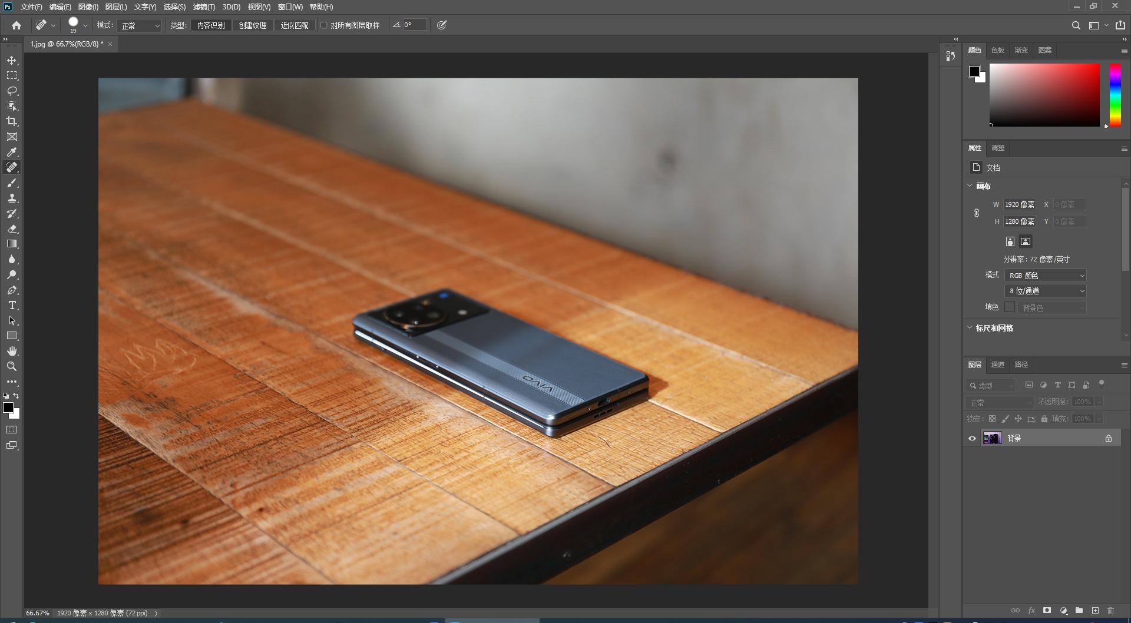Viewport: 1131px width, 623px height.
Task: Click the 近似匹配 type button
Action: tap(295, 25)
